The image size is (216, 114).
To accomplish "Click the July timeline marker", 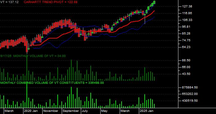I will (x=85, y=111).
